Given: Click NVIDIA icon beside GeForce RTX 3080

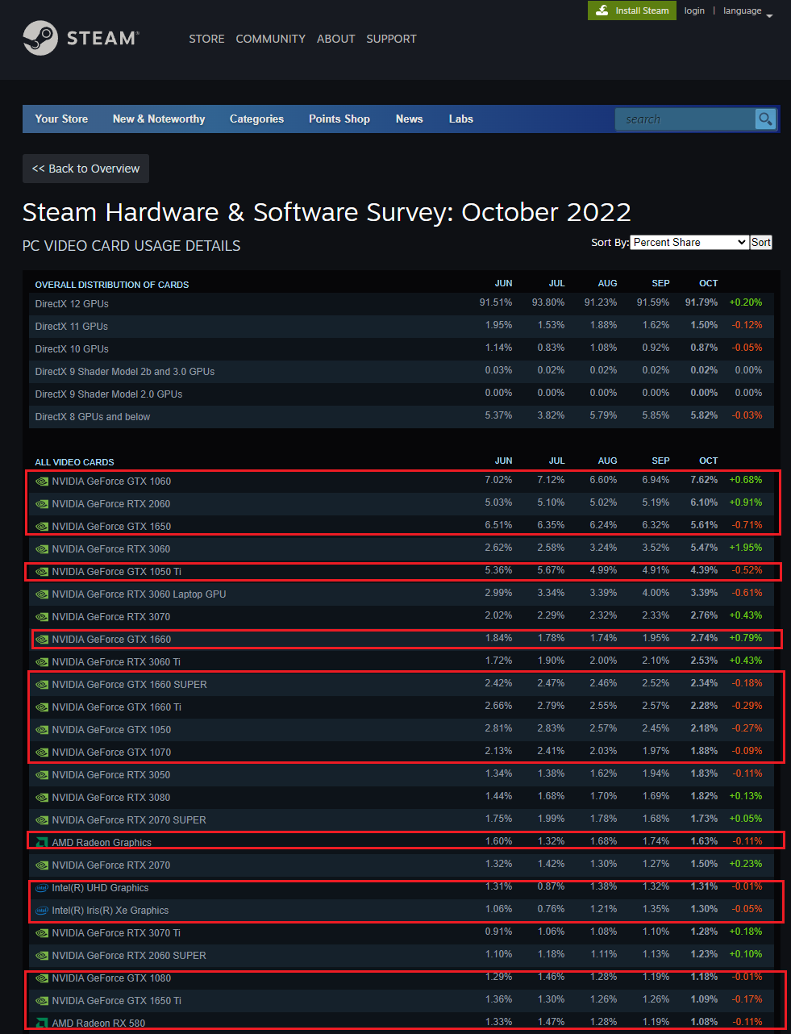Looking at the screenshot, I should (x=42, y=798).
